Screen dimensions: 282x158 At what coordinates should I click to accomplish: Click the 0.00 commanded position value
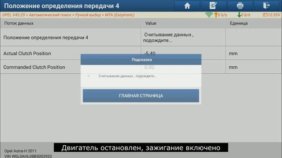pos(149,67)
